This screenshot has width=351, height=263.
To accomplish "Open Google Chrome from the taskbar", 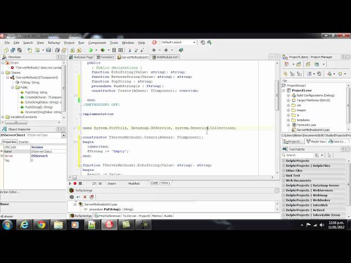I will click(41, 225).
